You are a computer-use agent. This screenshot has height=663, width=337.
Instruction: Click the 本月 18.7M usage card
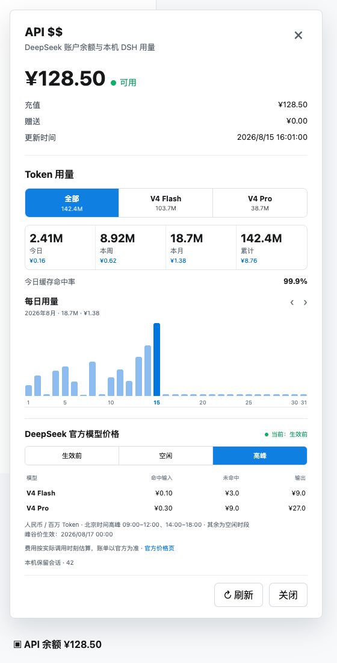(201, 247)
